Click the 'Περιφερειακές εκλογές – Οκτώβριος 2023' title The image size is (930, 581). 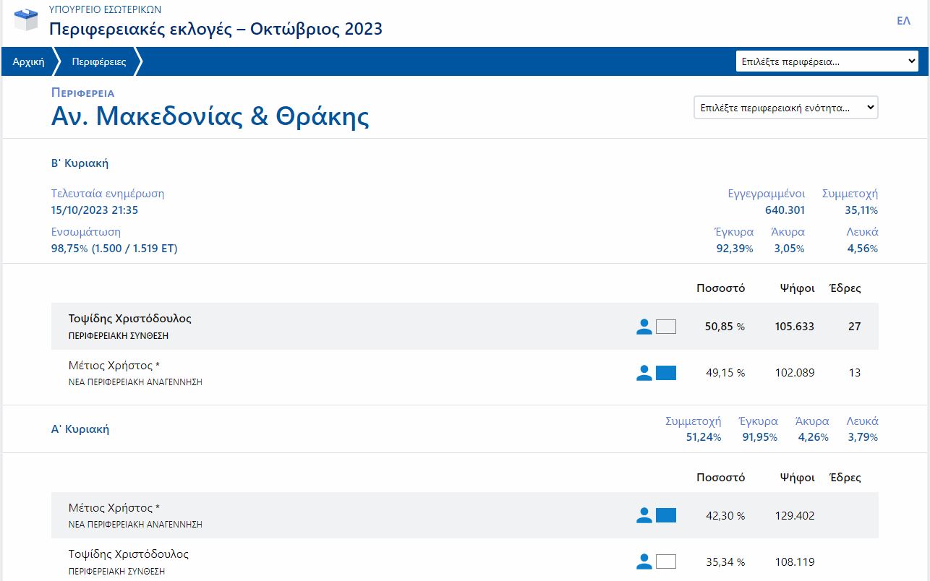[x=216, y=29]
